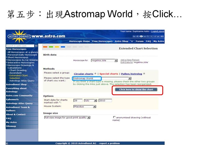Click the start date day field '29'
This screenshot has width=199, height=145.
click(78, 101)
